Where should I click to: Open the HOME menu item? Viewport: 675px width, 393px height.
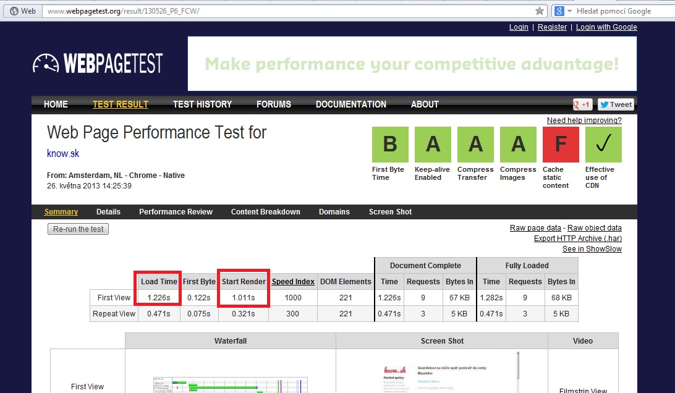tap(56, 104)
